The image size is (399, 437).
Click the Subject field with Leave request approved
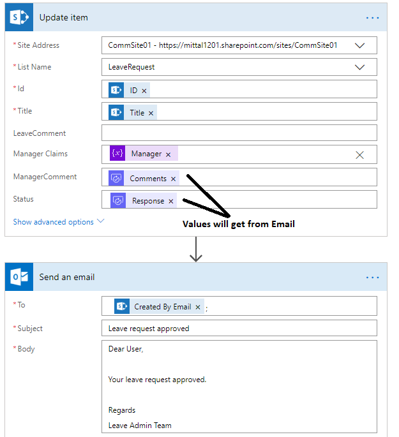239,328
